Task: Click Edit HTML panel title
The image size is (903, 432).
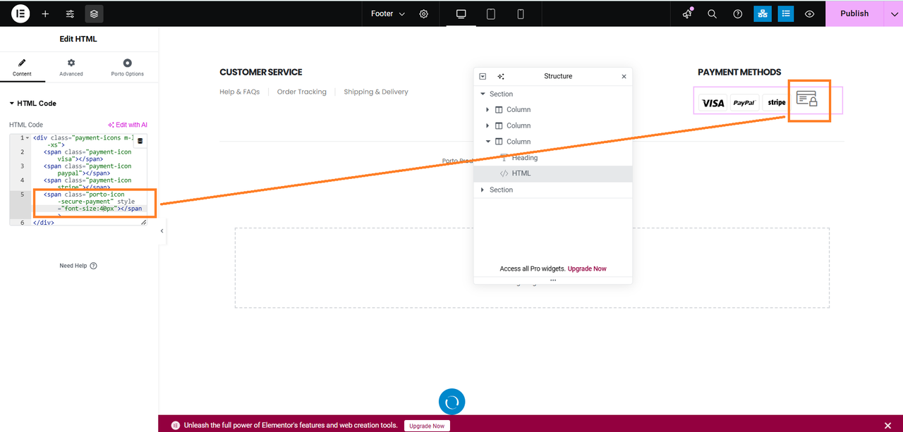Action: (78, 39)
